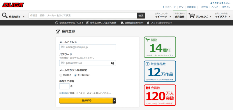Click 登録は30秒で完了します text
Screen dimensions: 233x110
pos(71,23)
